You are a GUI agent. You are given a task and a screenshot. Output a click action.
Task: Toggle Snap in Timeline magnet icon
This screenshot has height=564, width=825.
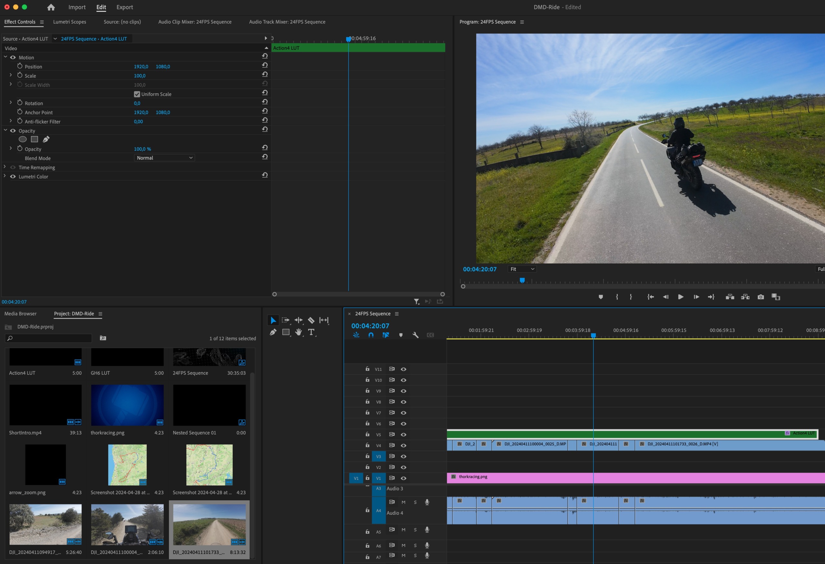371,335
